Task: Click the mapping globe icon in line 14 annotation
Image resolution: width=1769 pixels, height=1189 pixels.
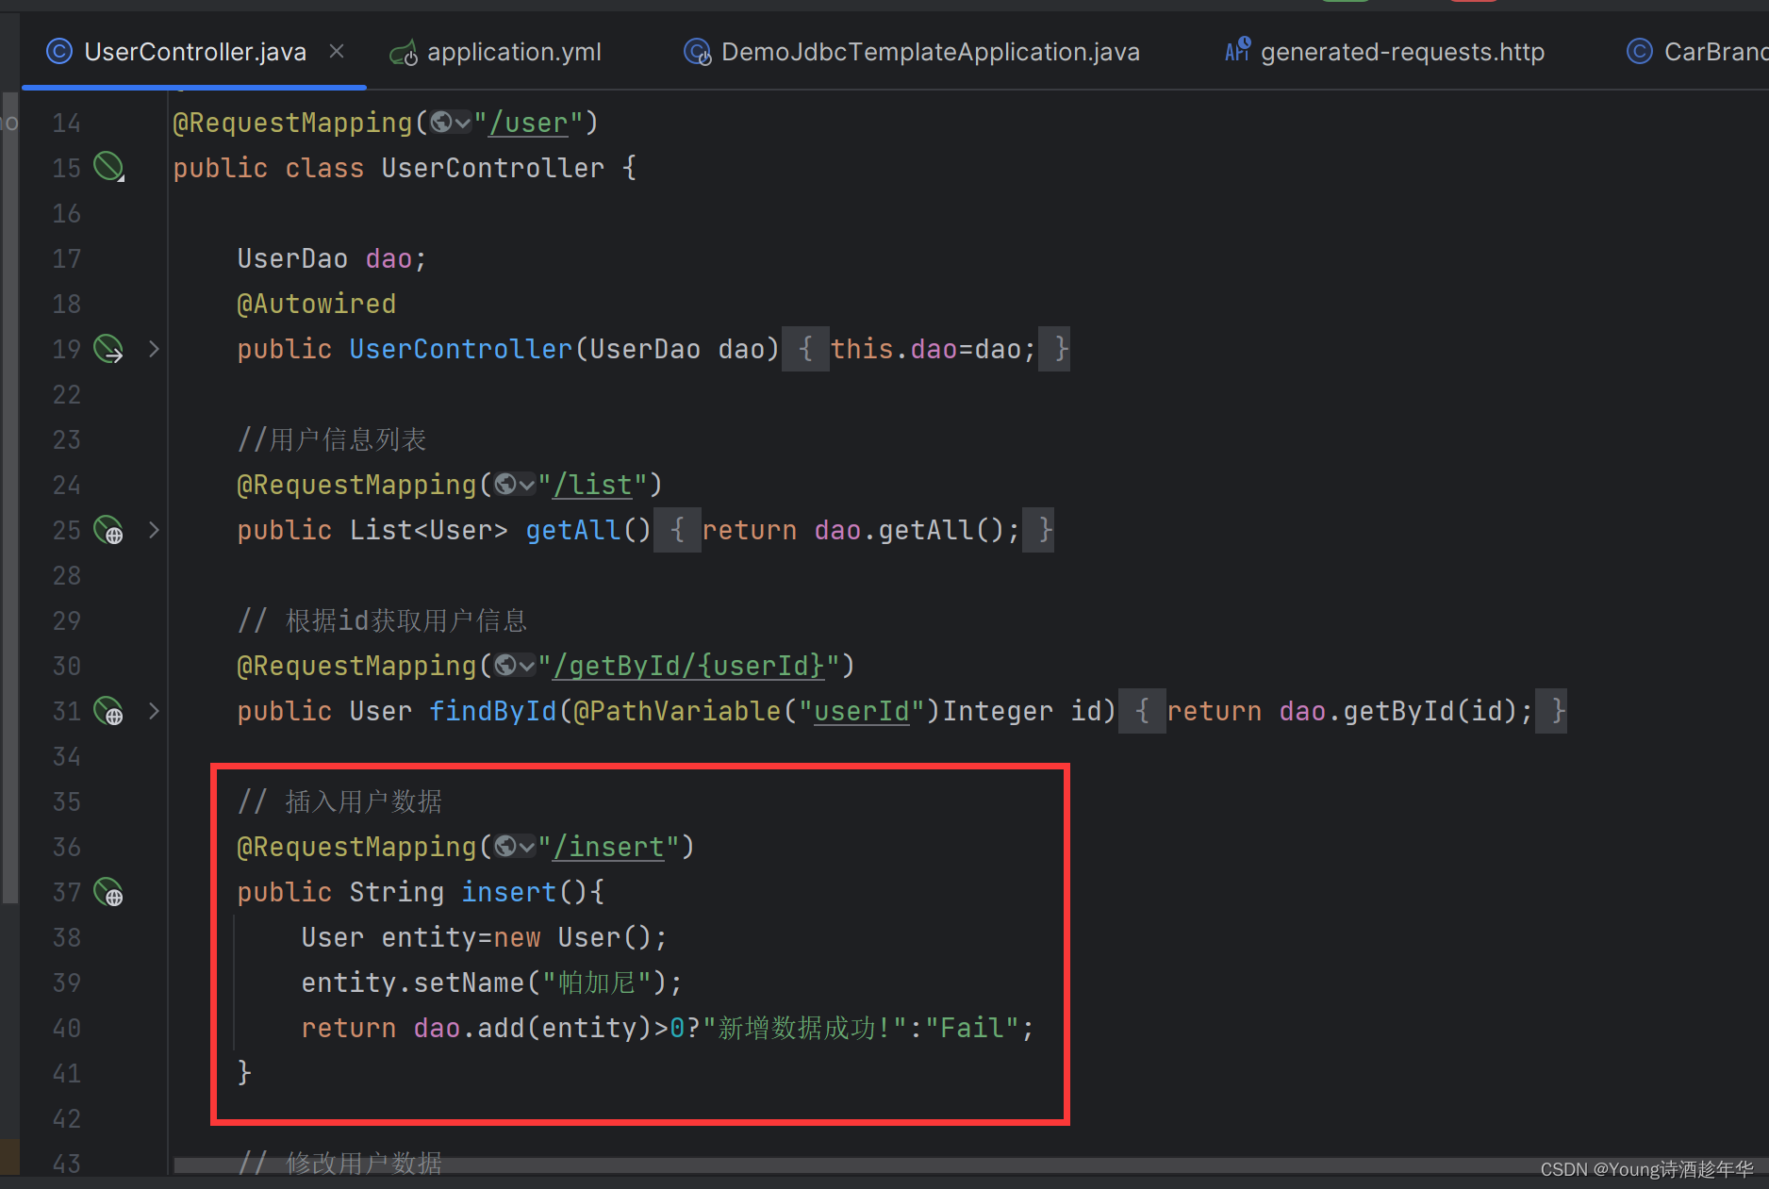Action: (440, 123)
